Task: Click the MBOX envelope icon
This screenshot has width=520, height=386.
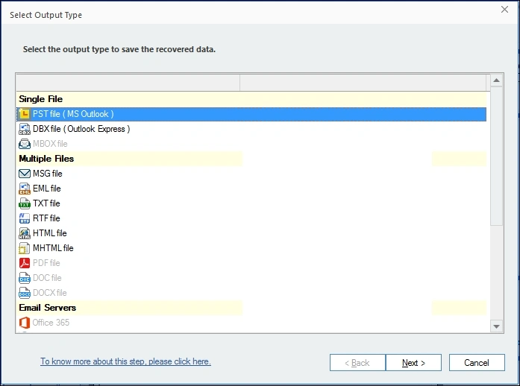Action: 25,144
